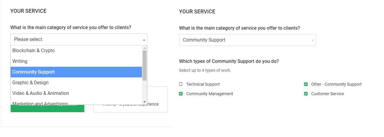Click the category list's scroll up arrow
The width and height of the screenshot is (384, 137).
tap(144, 48)
